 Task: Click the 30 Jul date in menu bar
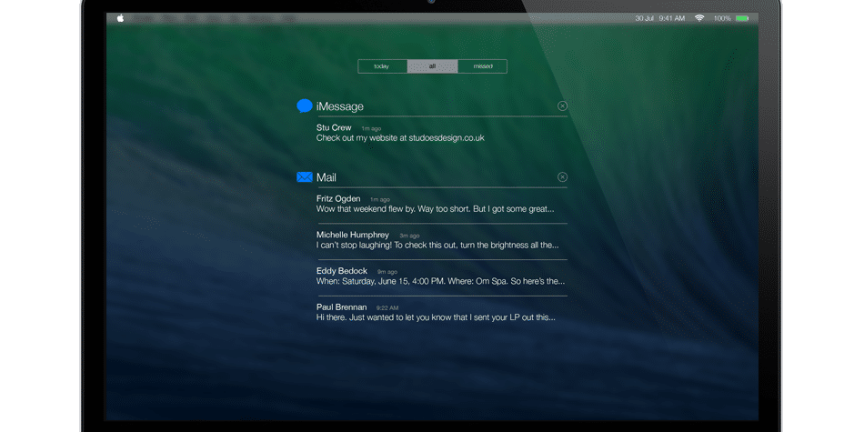pos(644,18)
